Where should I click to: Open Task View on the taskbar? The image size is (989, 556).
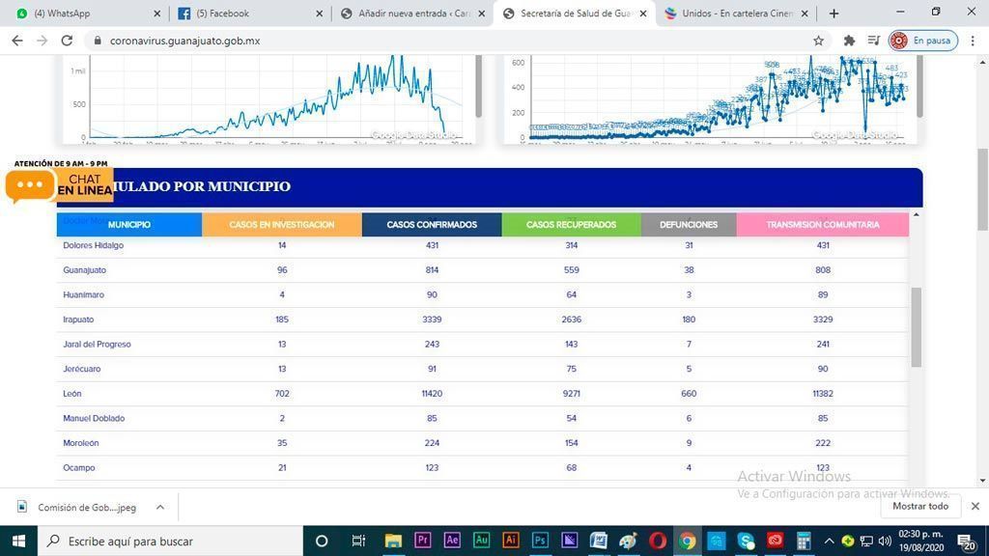[x=358, y=541]
